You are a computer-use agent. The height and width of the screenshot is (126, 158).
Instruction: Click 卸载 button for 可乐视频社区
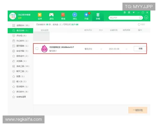[x=140, y=49]
